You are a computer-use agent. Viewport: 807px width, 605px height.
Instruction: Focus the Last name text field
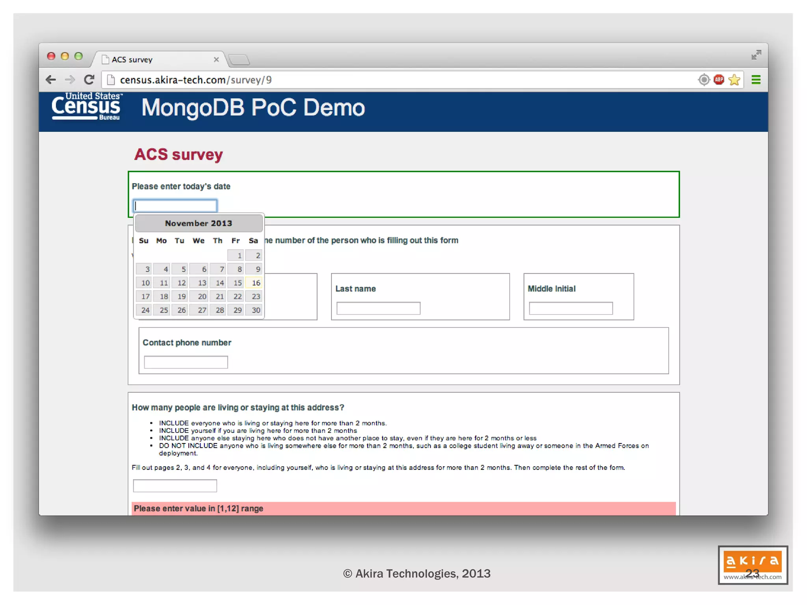(378, 308)
